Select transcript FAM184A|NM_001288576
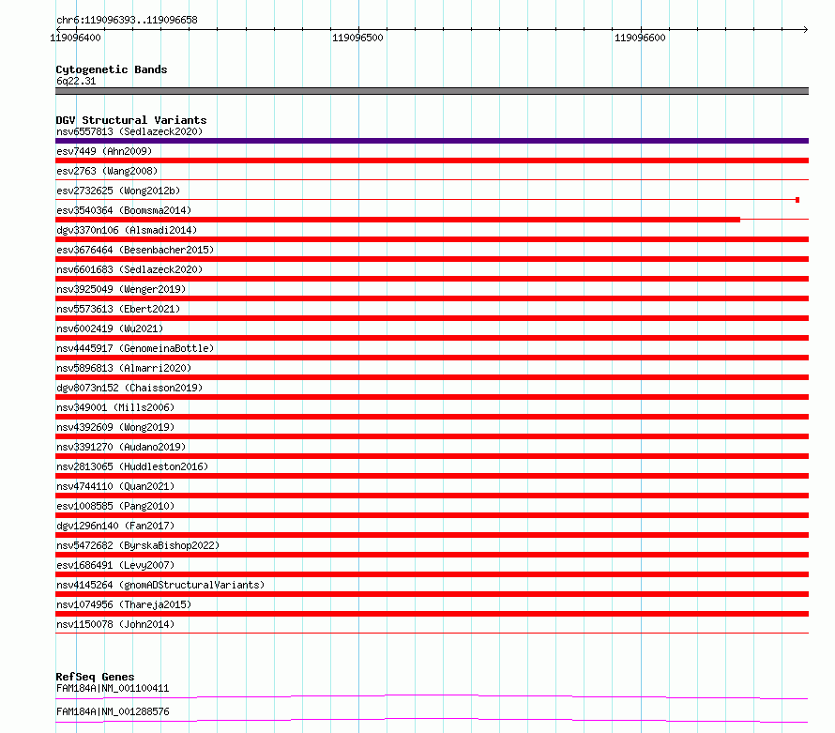This screenshot has width=835, height=733. 113,711
